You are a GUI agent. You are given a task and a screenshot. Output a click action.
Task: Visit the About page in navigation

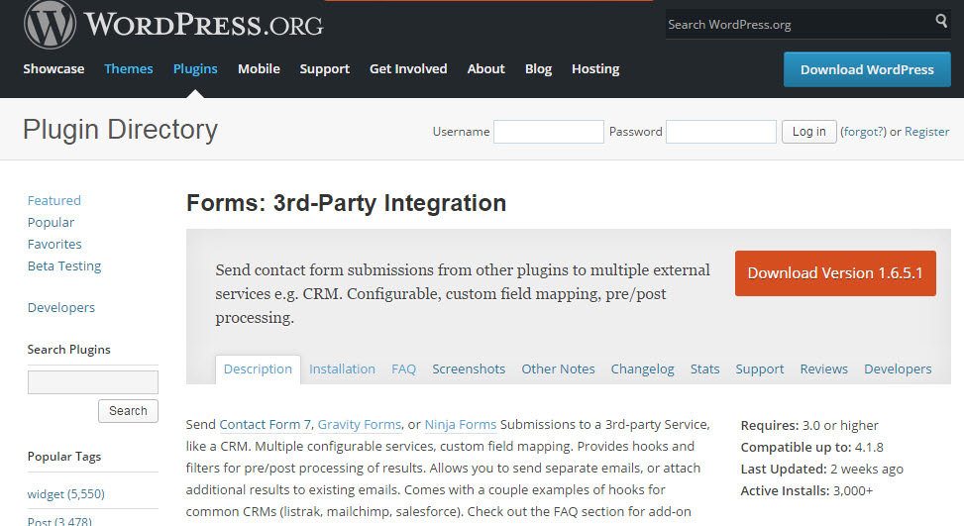pyautogui.click(x=485, y=68)
